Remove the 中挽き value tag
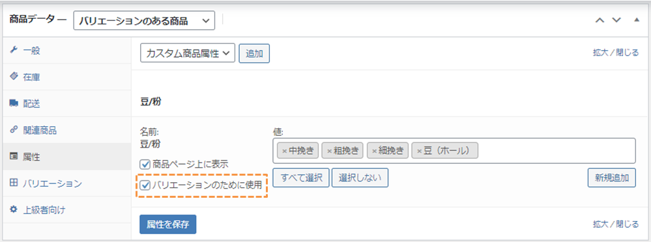 click(x=284, y=151)
